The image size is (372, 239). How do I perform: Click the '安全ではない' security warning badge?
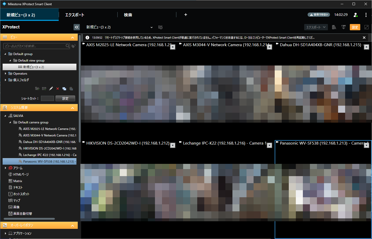(319, 15)
